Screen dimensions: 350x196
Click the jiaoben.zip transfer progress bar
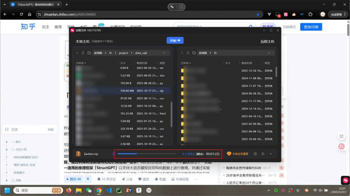point(146,154)
